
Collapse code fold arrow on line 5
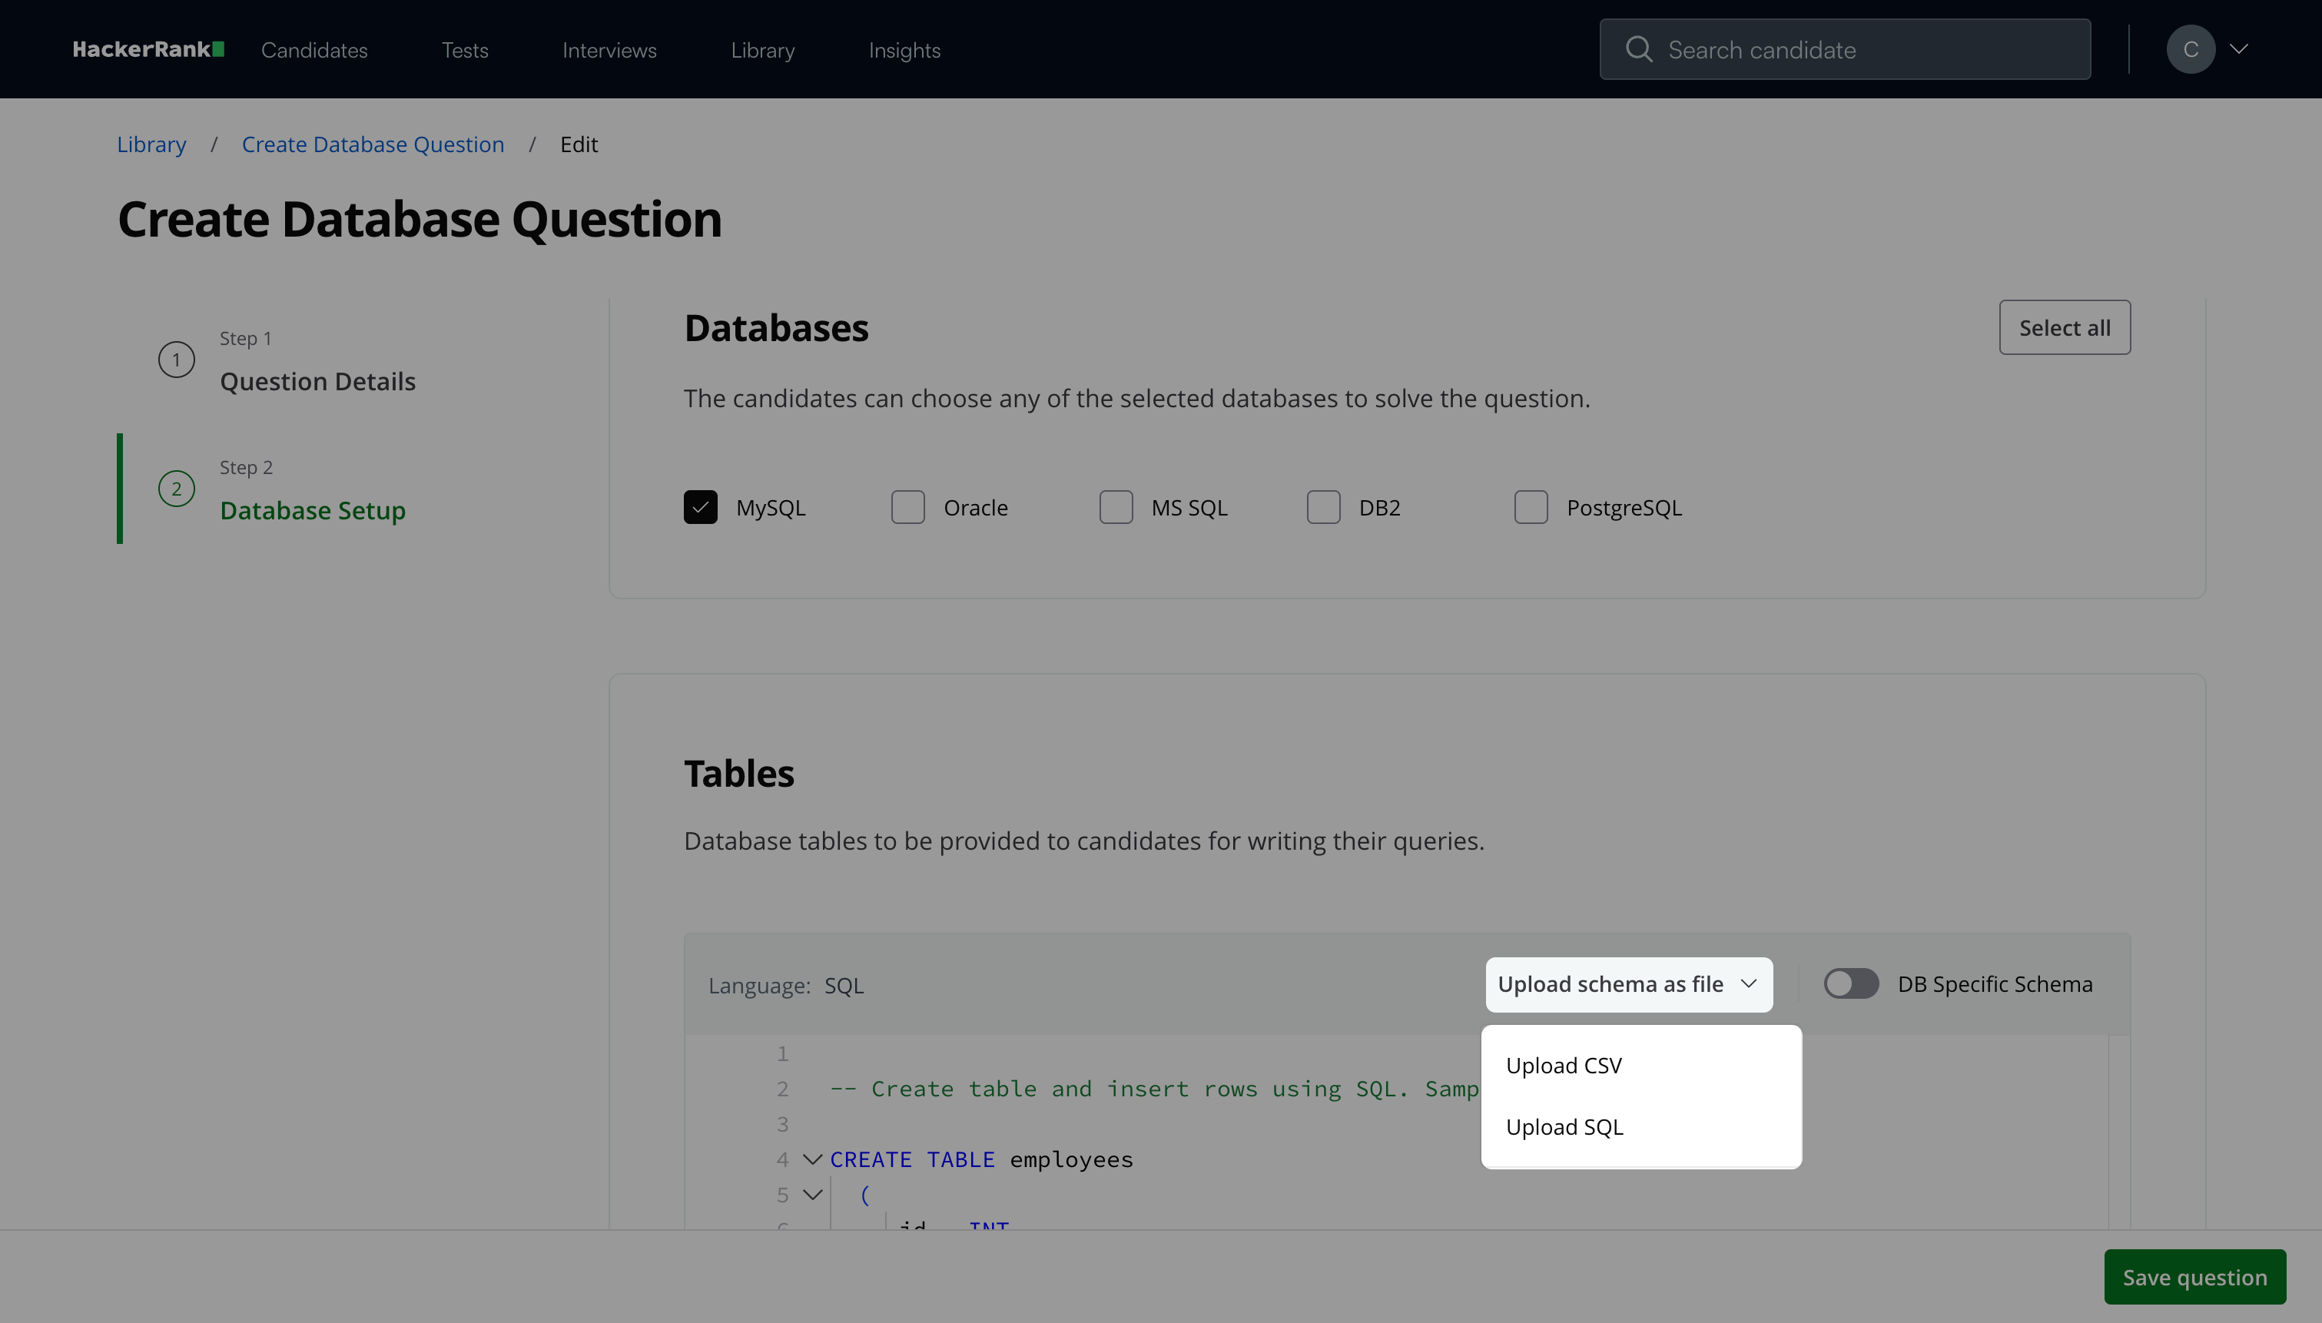pos(812,1194)
